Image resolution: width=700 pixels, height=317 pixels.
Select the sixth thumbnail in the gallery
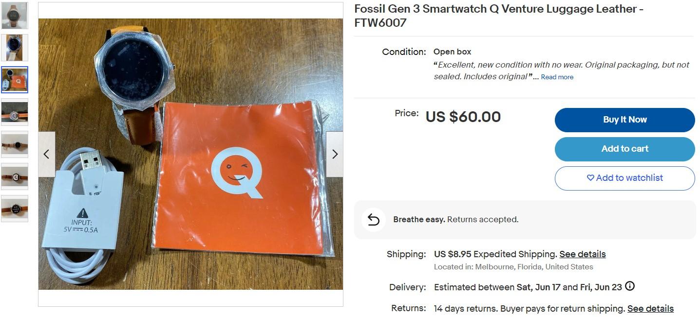click(x=15, y=176)
